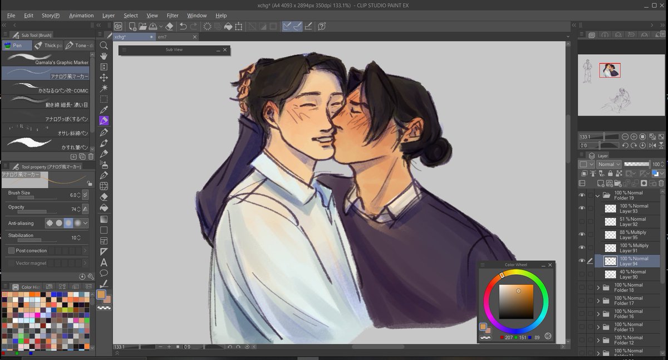668x360 pixels.
Task: Select the Move layer tool
Action: [x=104, y=77]
